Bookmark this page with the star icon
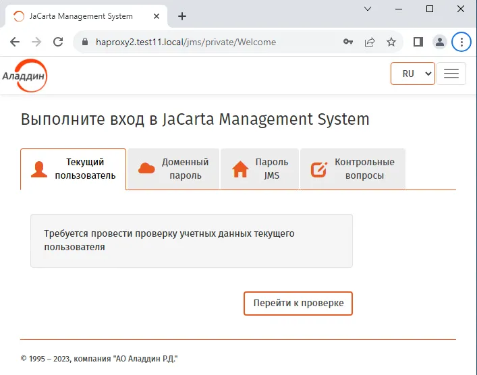The width and height of the screenshot is (477, 375). [391, 42]
